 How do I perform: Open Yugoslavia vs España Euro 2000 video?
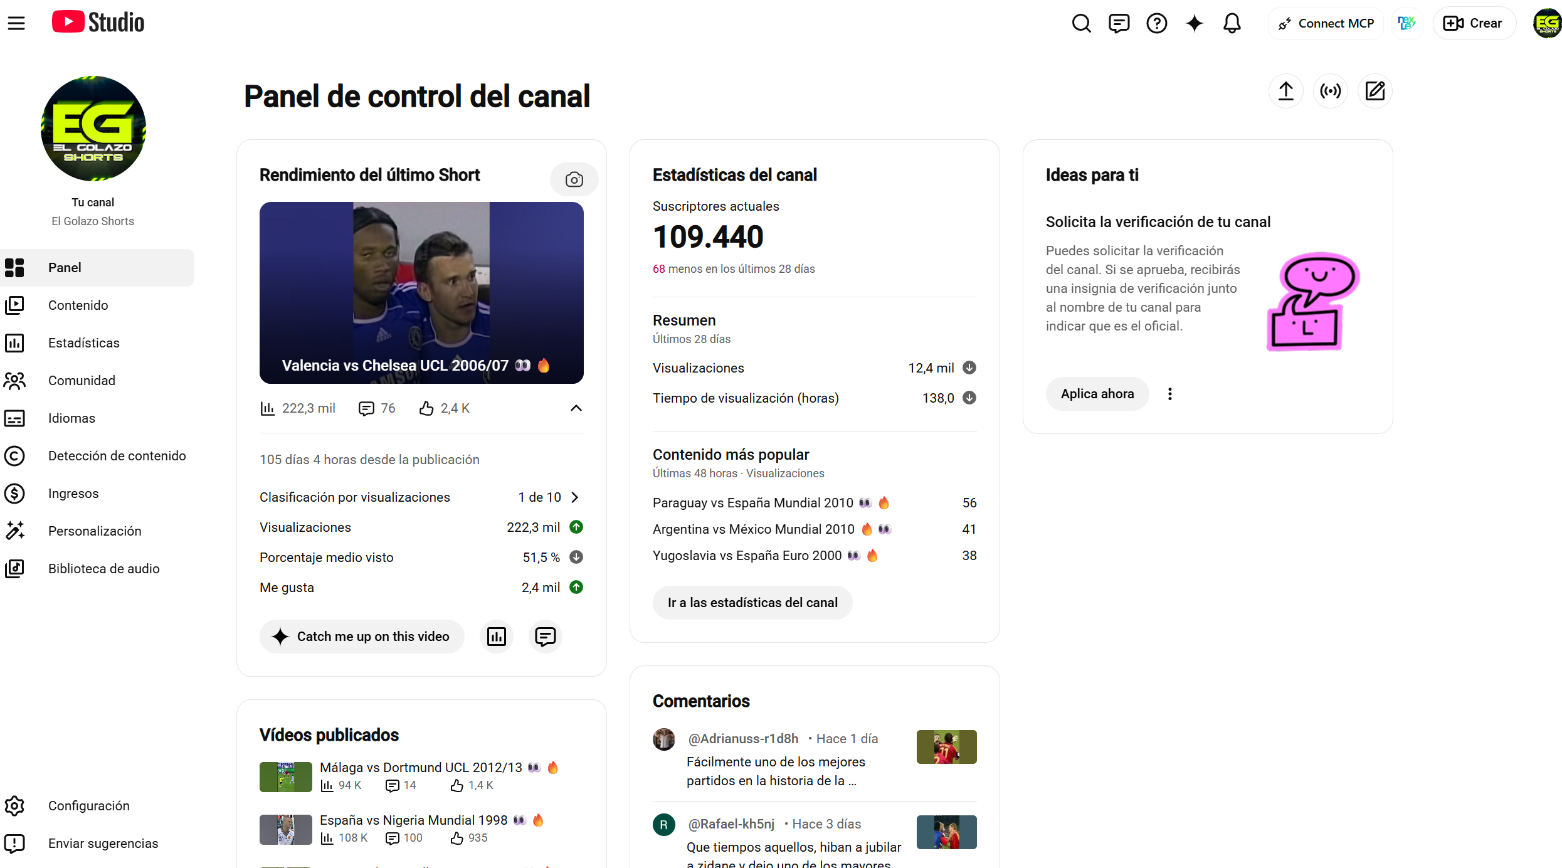pos(766,556)
